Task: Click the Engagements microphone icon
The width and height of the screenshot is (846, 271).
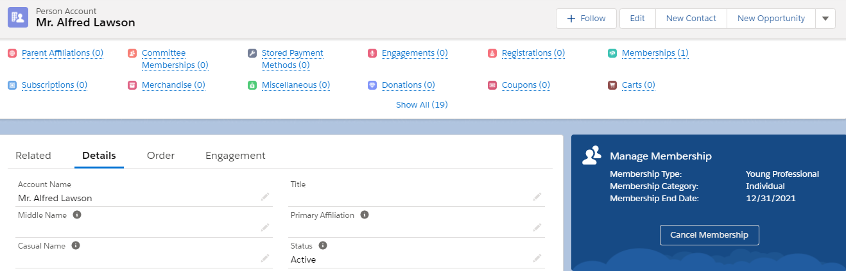Action: 372,53
